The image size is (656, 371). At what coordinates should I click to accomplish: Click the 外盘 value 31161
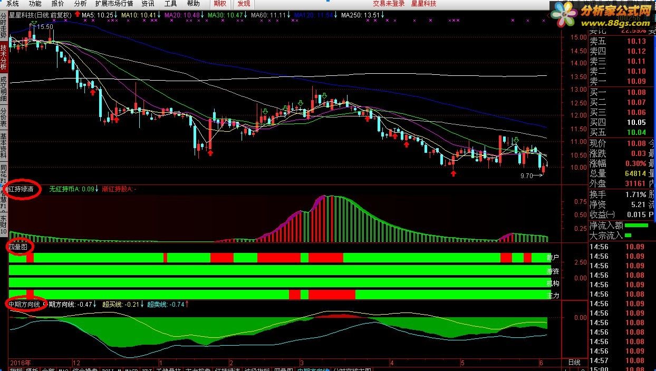pos(635,183)
